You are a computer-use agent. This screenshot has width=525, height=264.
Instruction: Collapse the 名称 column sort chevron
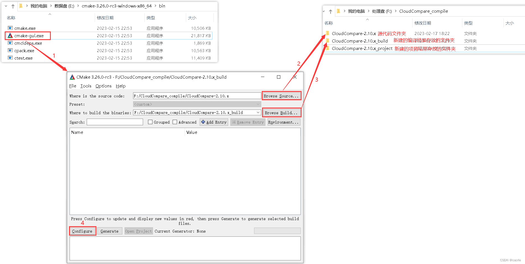pyautogui.click(x=50, y=14)
